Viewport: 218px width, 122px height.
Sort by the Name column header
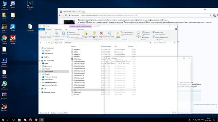click(x=73, y=46)
